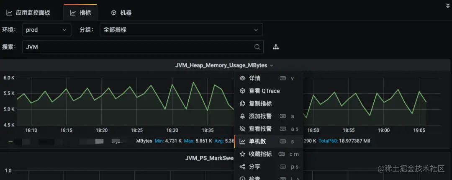Click the 6.0 K y-axis label
Screen dimensions: 452x180
pyautogui.click(x=9, y=78)
